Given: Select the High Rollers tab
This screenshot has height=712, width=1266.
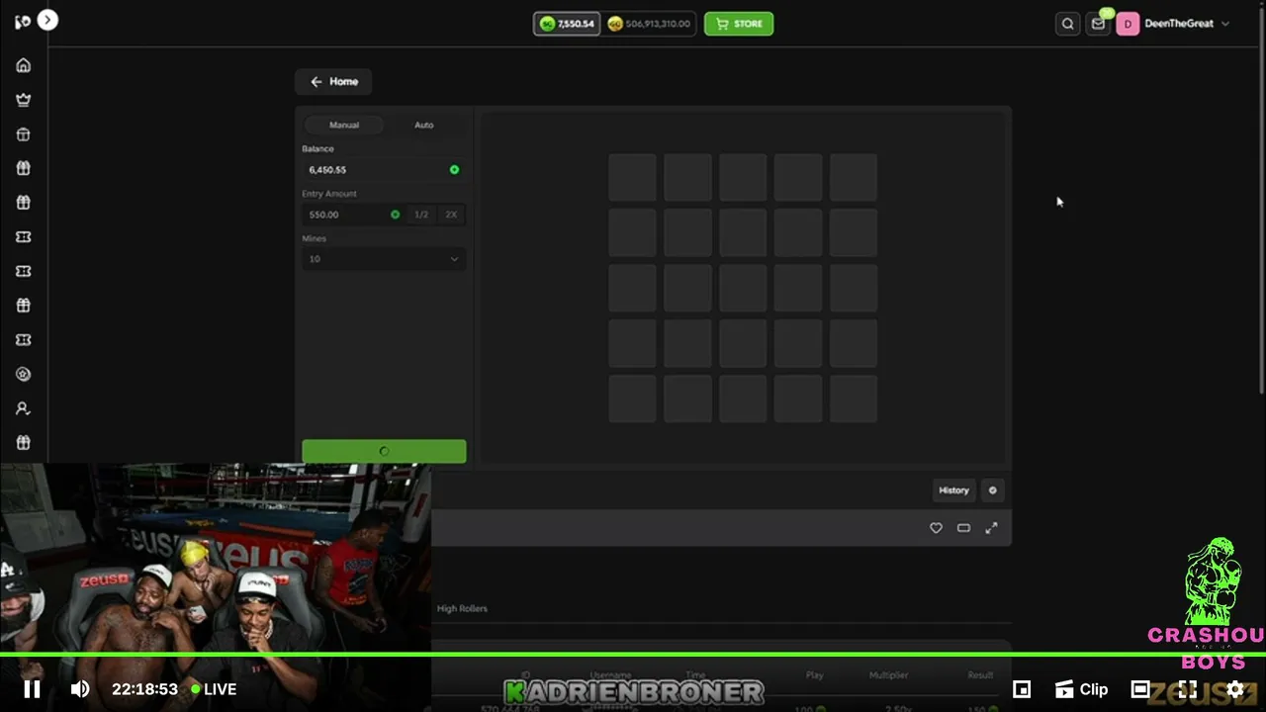Looking at the screenshot, I should coord(462,608).
